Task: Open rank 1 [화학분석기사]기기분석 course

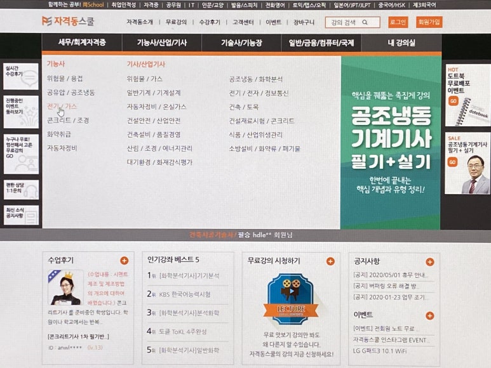Action: click(x=189, y=276)
